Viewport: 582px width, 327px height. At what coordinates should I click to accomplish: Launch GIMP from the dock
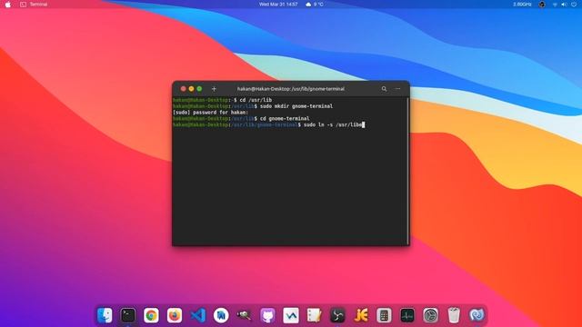(245, 315)
